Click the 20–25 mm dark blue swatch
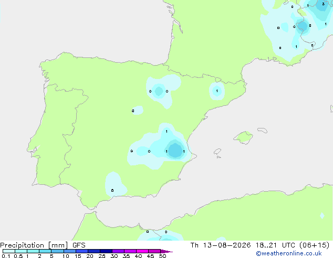 [x=94, y=251]
